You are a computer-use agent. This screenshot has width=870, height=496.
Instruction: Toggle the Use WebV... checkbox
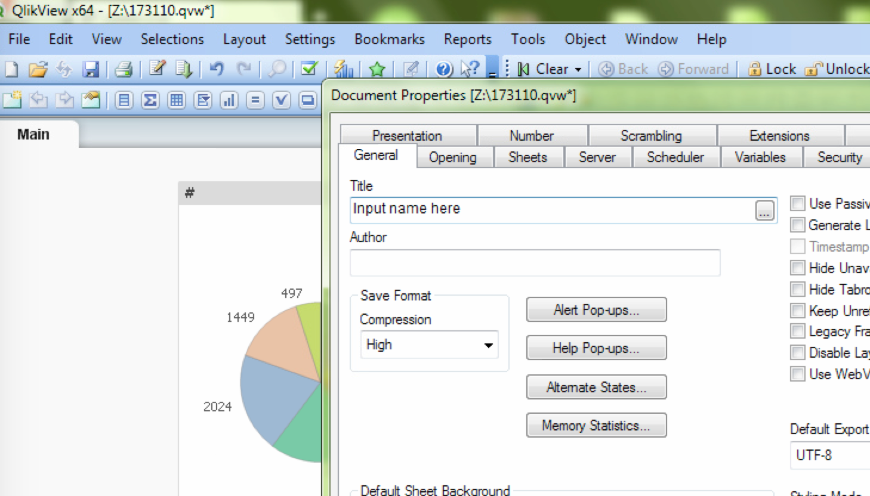point(798,374)
